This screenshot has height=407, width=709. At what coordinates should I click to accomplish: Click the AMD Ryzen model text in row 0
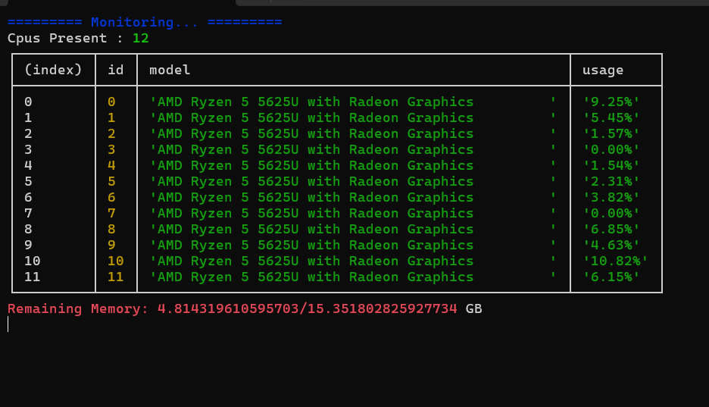(312, 102)
